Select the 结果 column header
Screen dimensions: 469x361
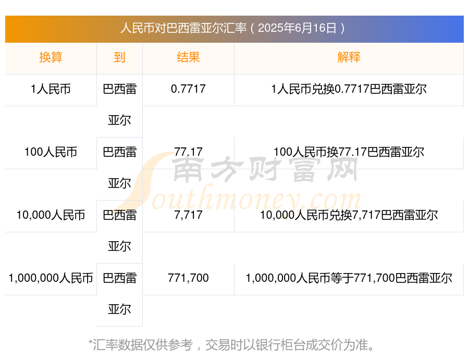click(x=188, y=57)
